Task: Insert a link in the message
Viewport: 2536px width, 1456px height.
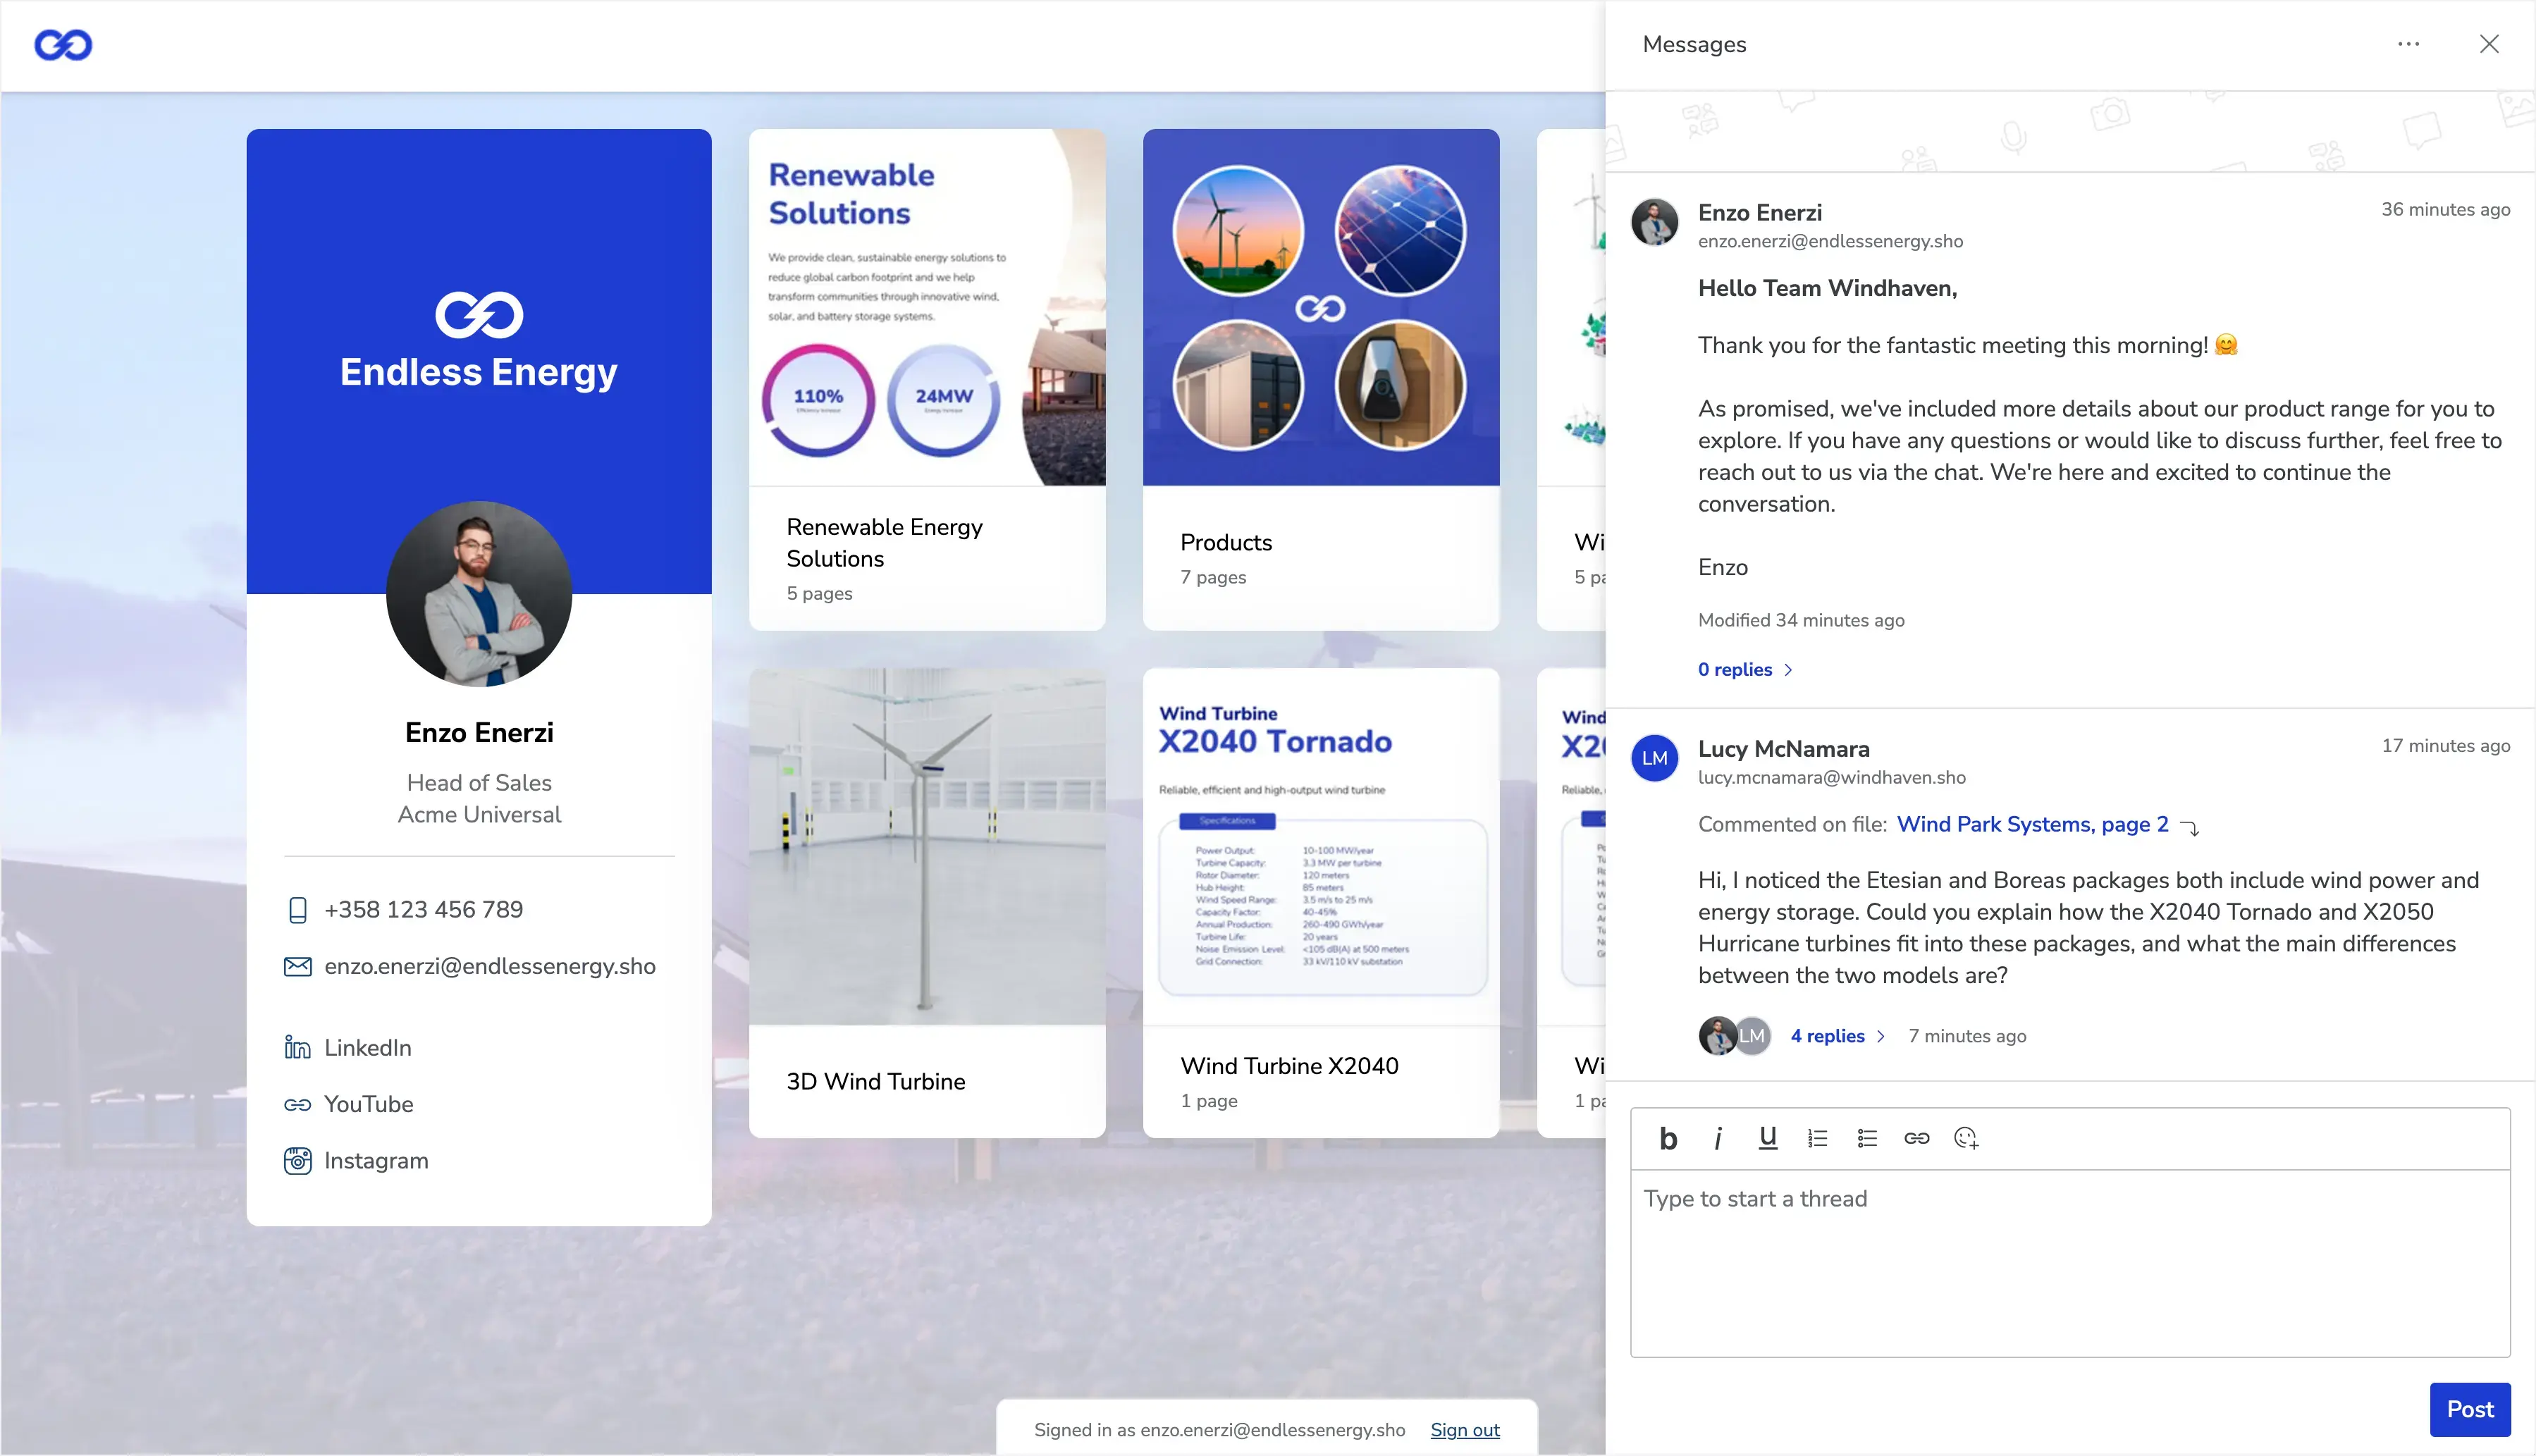Action: 1916,1138
